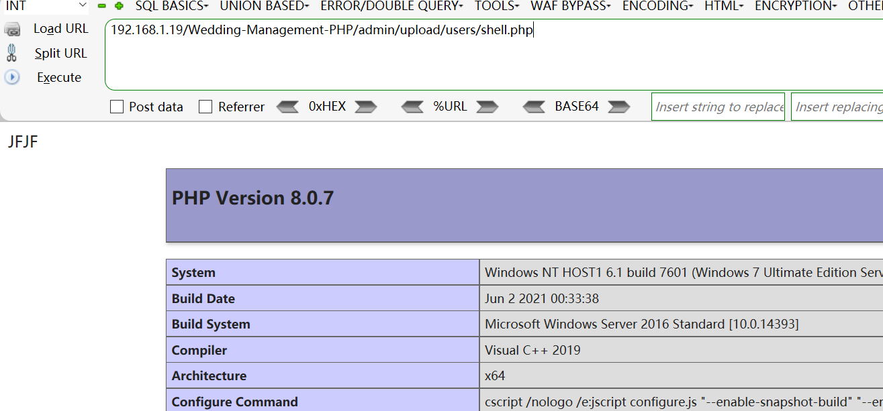Click the Jun 2 2021 00:33:38 value

(x=542, y=298)
